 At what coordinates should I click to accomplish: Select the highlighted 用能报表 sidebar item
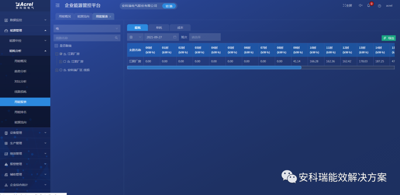25,102
